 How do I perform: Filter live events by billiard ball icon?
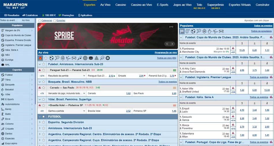(x=108, y=58)
